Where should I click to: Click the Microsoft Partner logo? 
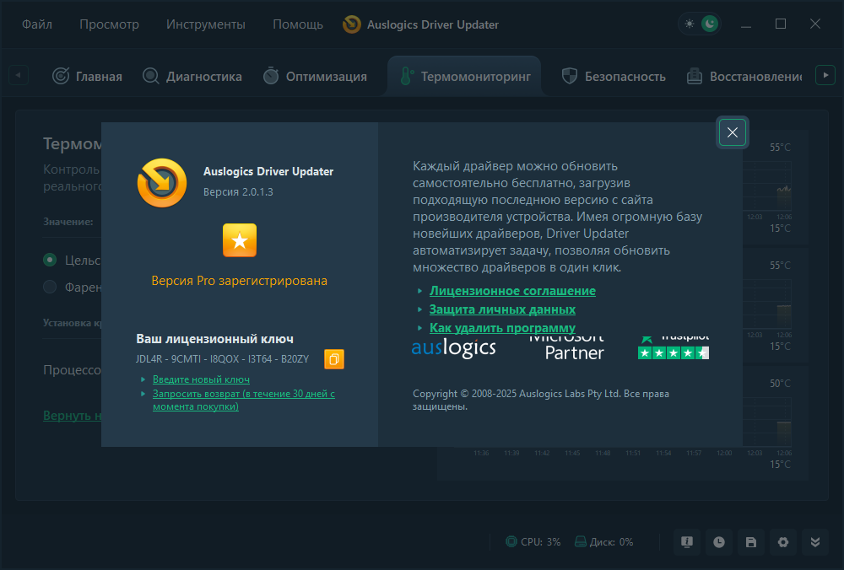point(567,348)
